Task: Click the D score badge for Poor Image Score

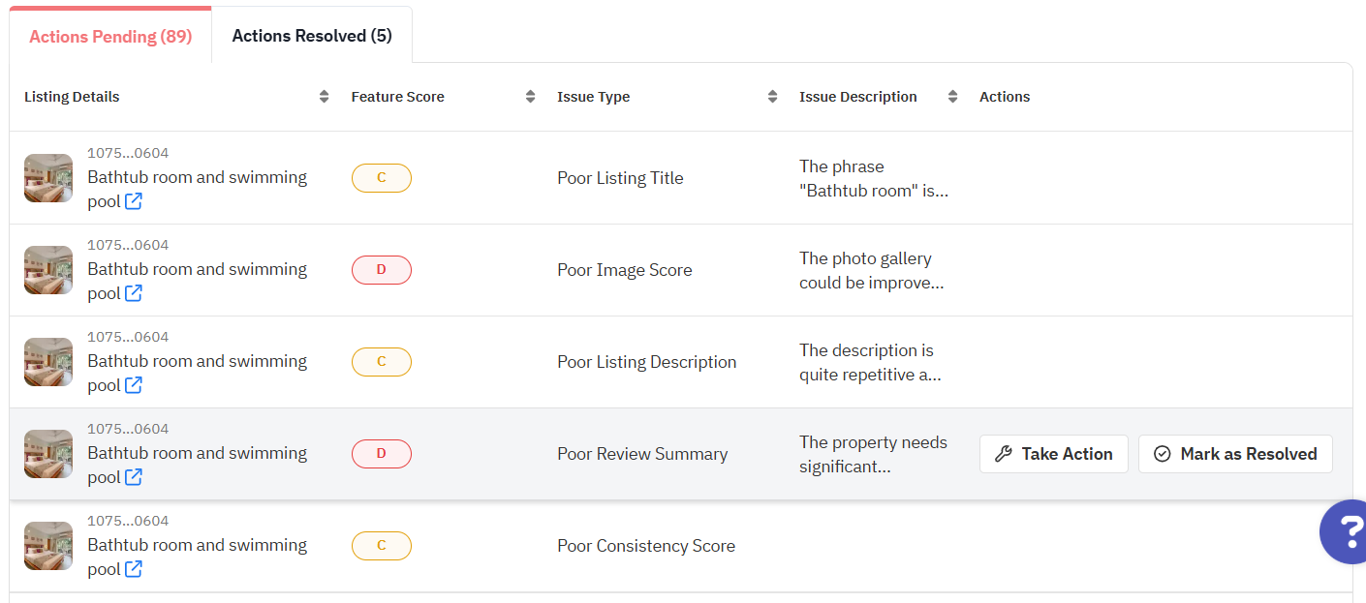Action: pos(381,270)
